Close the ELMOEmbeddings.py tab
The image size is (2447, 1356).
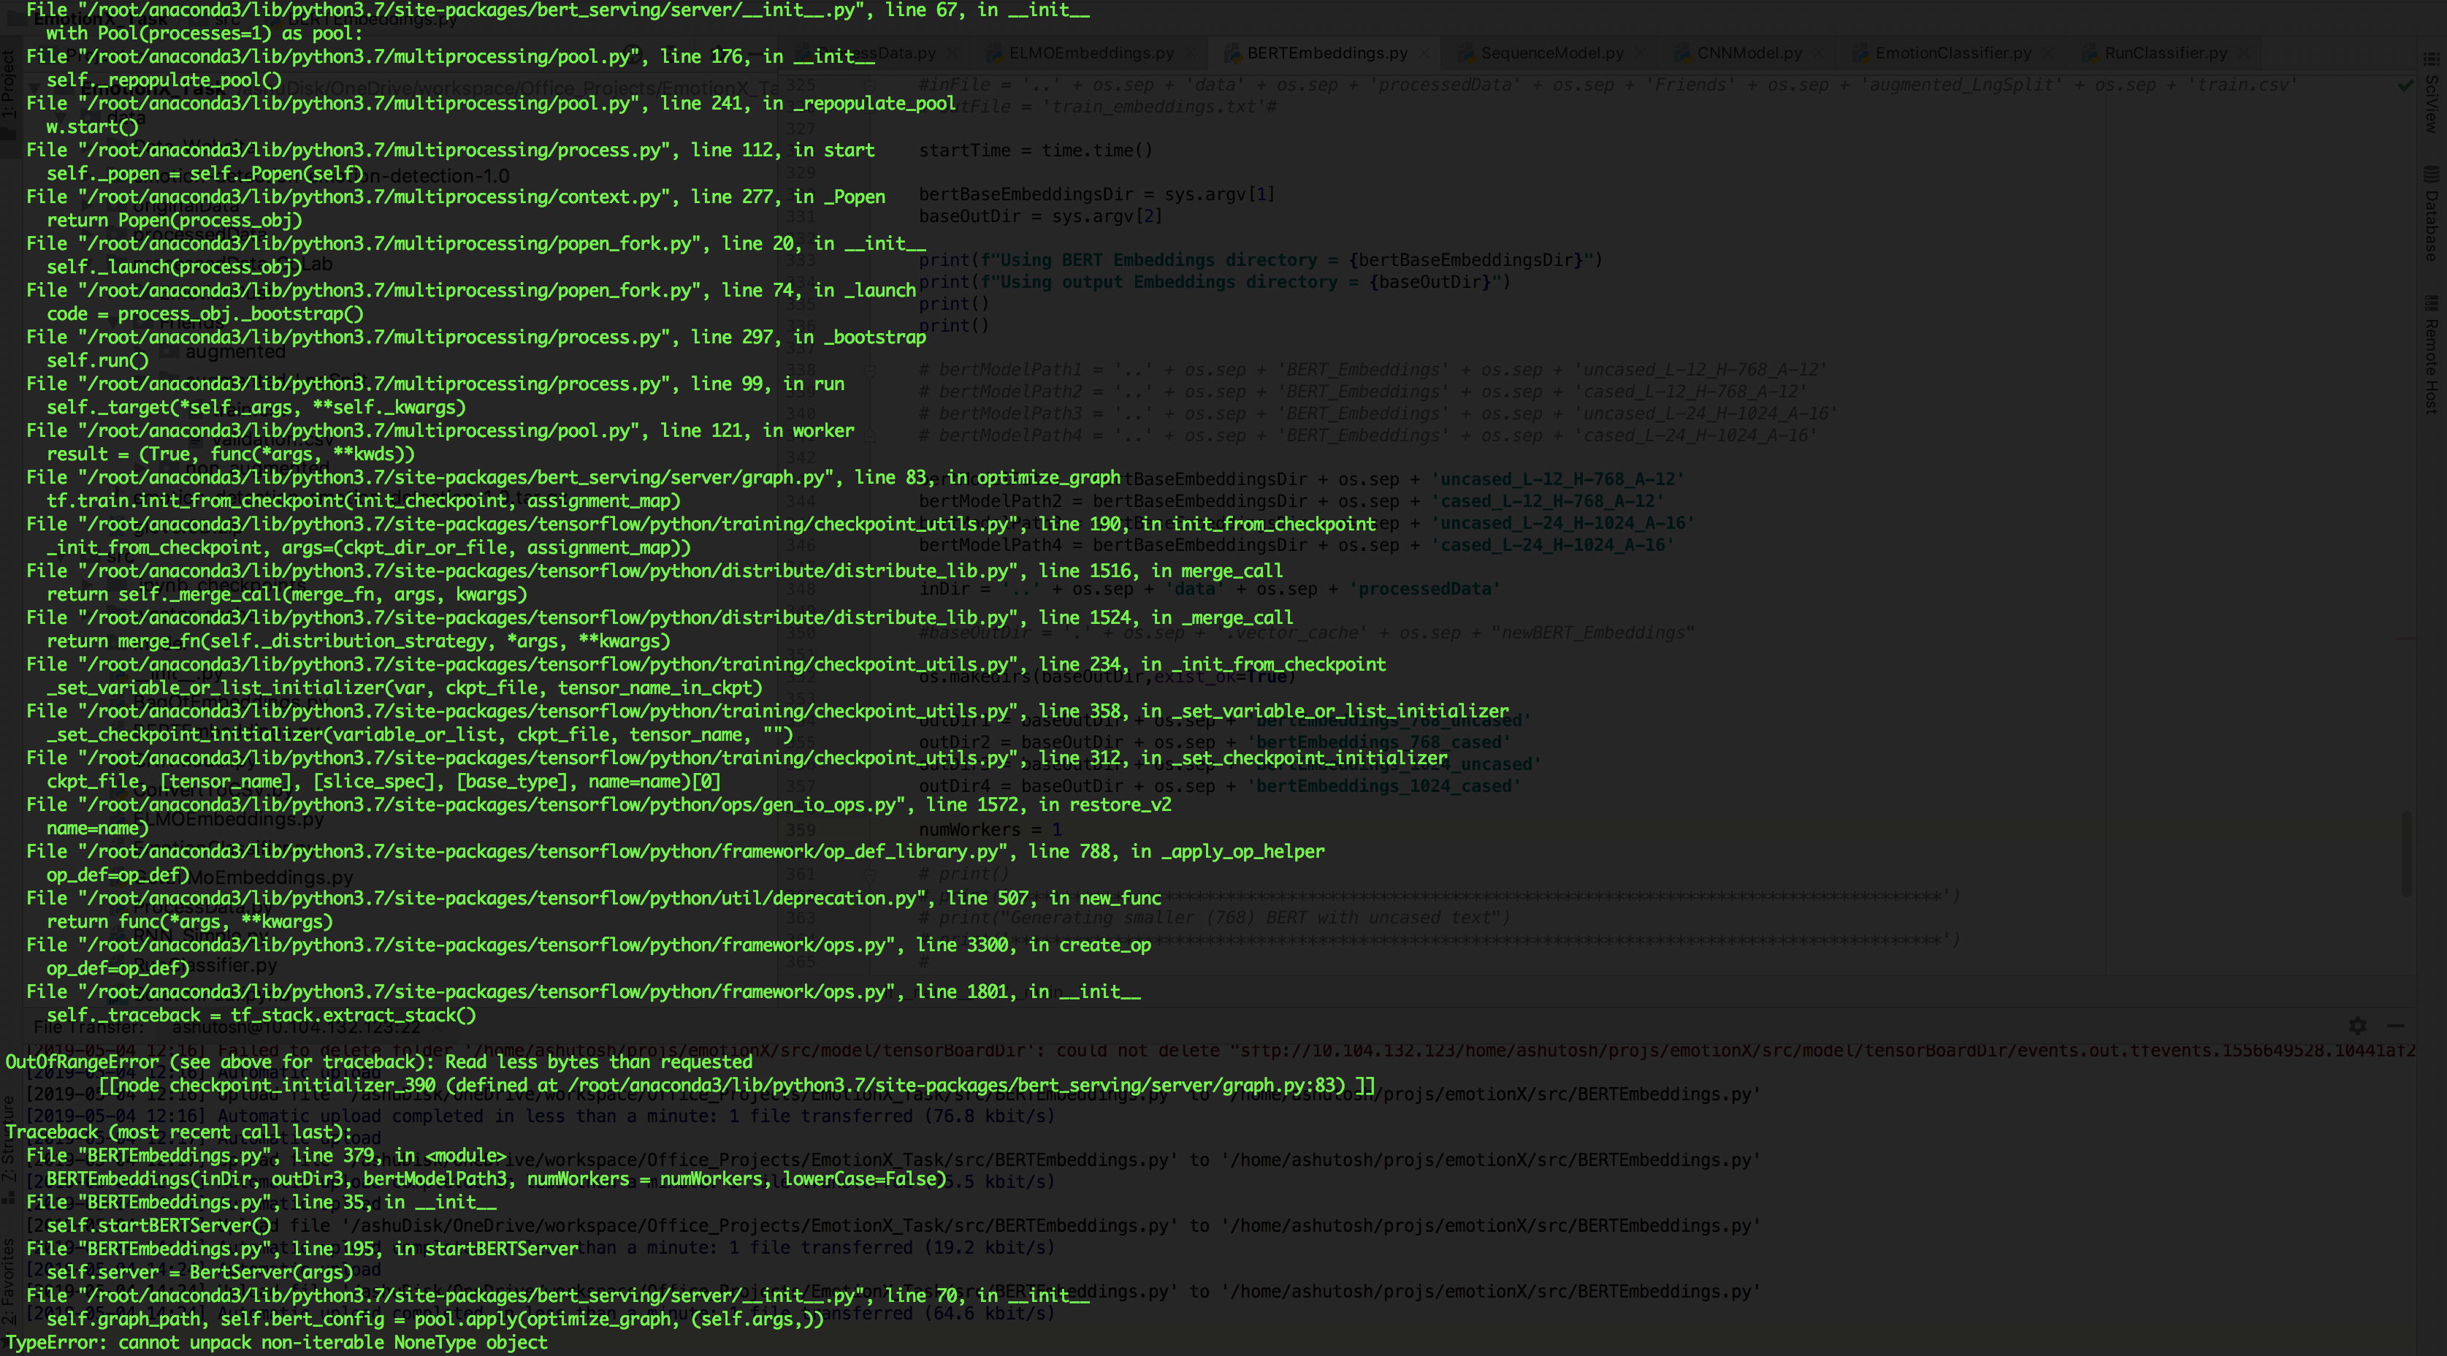pos(1191,53)
